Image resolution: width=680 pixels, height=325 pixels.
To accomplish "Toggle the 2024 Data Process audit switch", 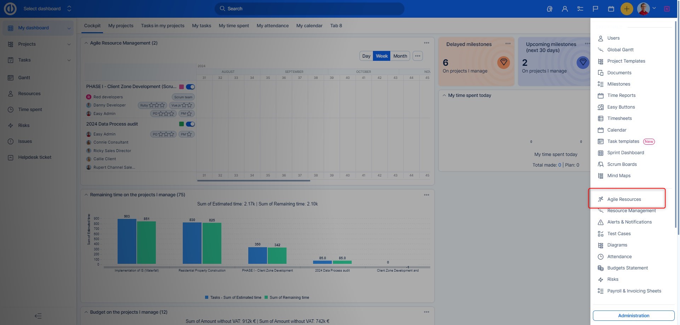I will pyautogui.click(x=191, y=124).
